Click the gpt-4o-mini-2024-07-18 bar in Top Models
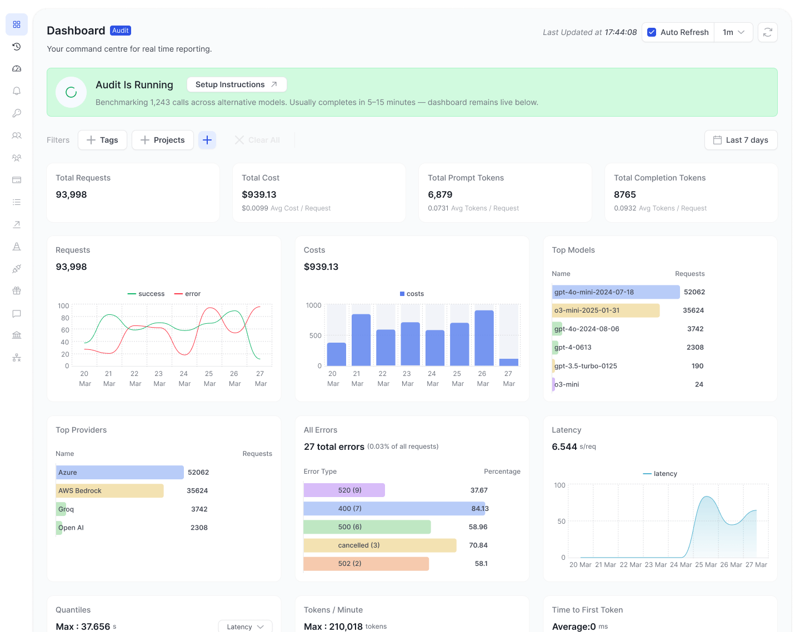800x632 pixels. [616, 292]
